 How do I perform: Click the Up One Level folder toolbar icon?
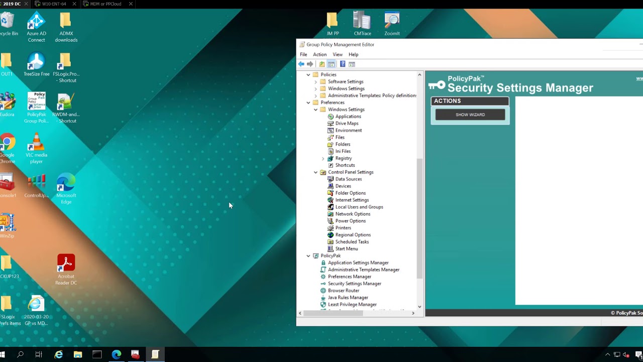point(322,64)
